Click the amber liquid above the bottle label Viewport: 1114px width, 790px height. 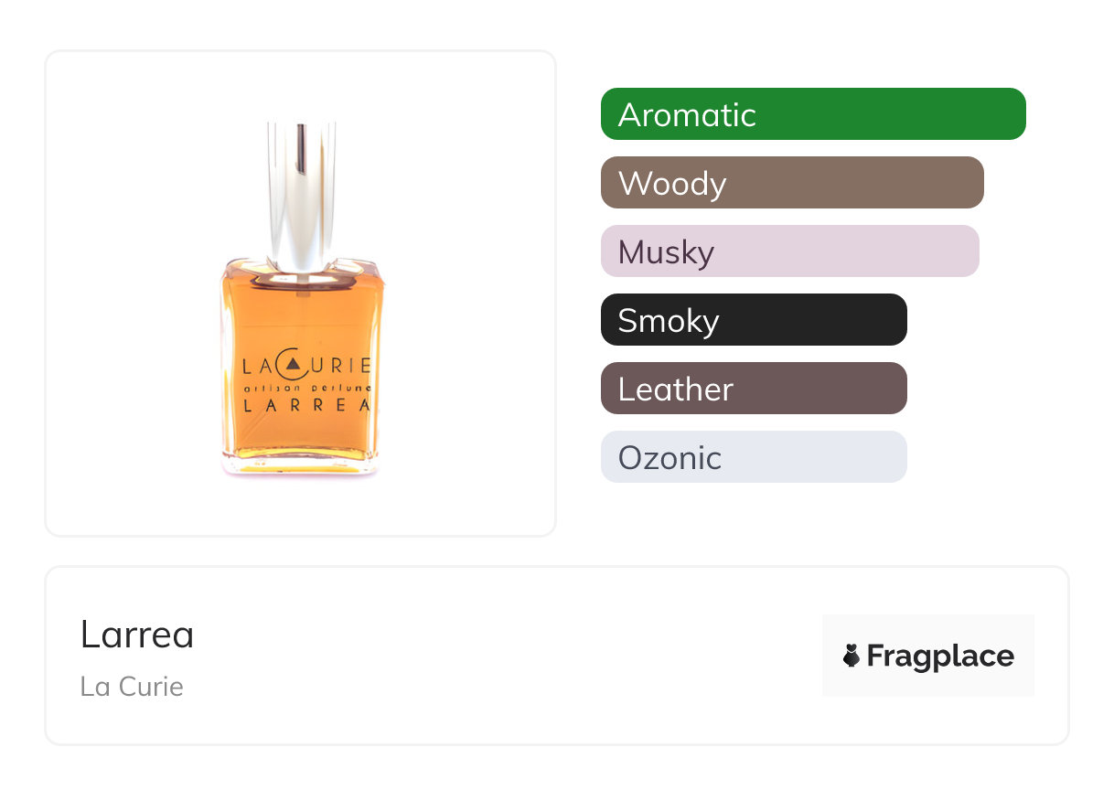coord(302,315)
